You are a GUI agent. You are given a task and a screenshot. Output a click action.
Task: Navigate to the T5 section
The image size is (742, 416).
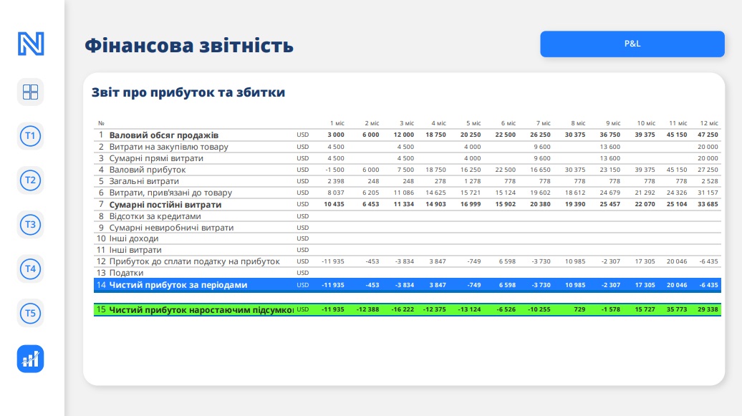point(30,313)
